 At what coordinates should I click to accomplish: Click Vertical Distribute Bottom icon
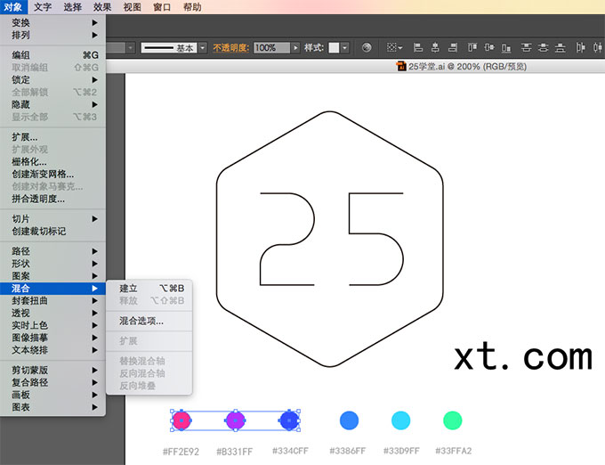click(x=561, y=47)
